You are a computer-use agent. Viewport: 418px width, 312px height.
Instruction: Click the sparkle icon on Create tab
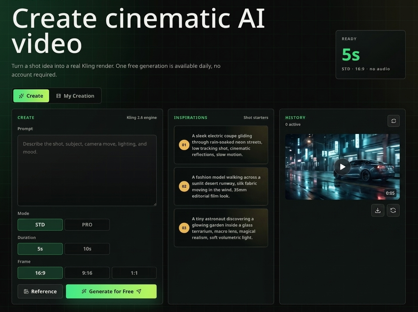coord(22,96)
